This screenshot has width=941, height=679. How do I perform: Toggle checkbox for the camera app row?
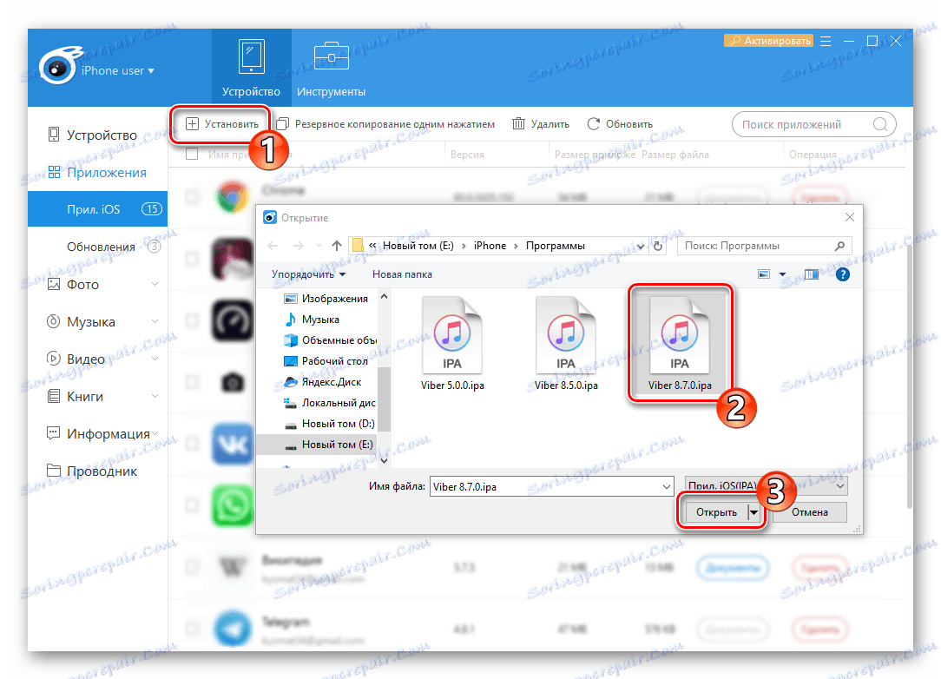[192, 382]
